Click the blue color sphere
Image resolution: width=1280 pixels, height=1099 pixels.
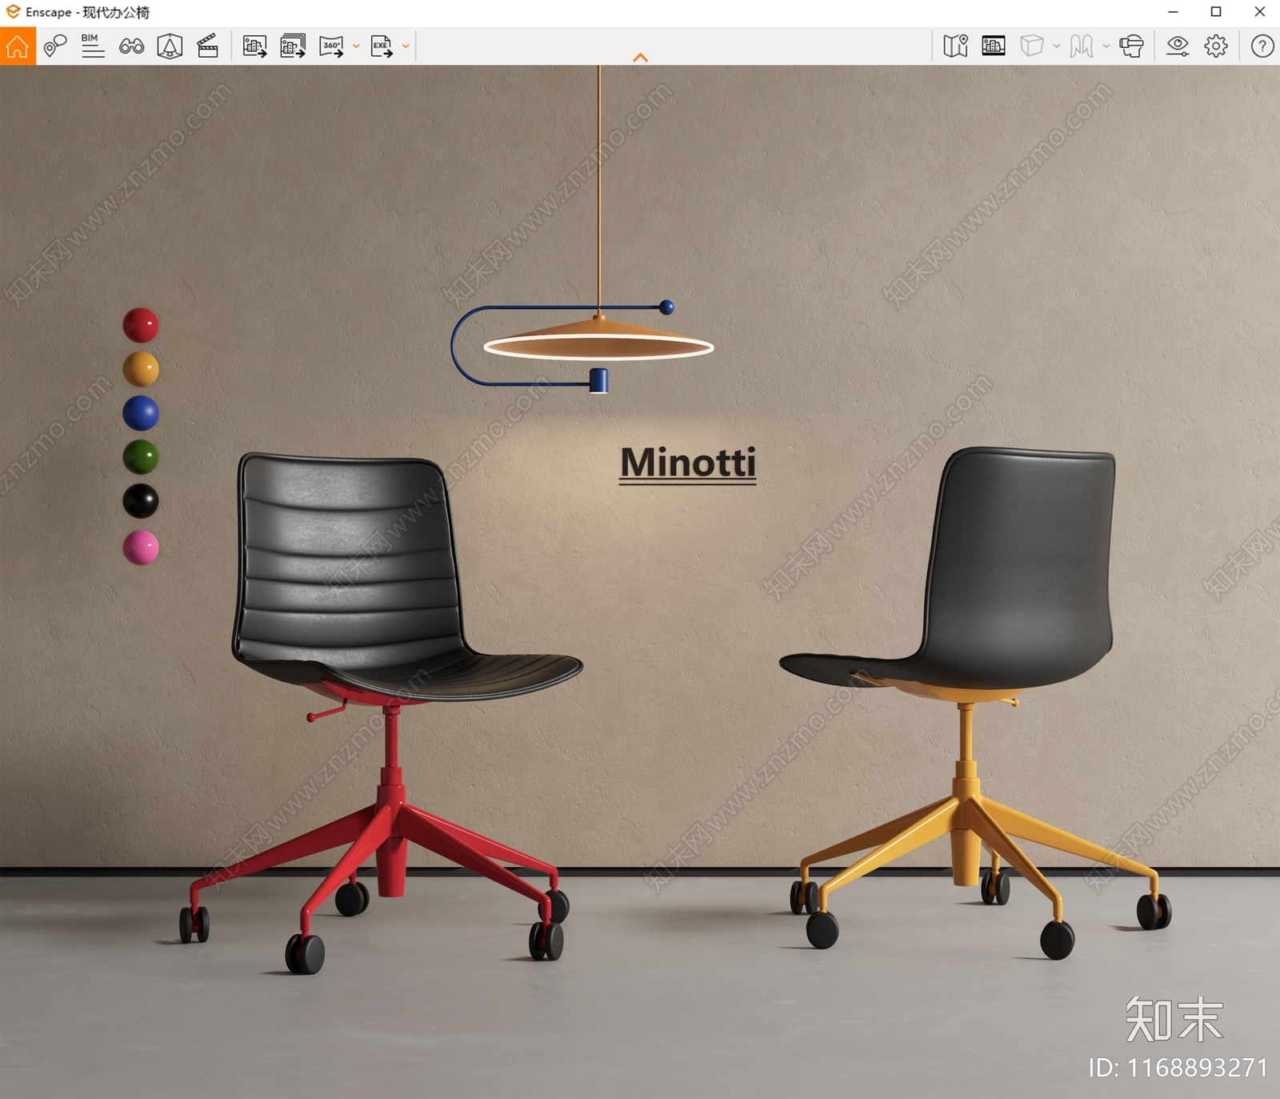tap(141, 413)
